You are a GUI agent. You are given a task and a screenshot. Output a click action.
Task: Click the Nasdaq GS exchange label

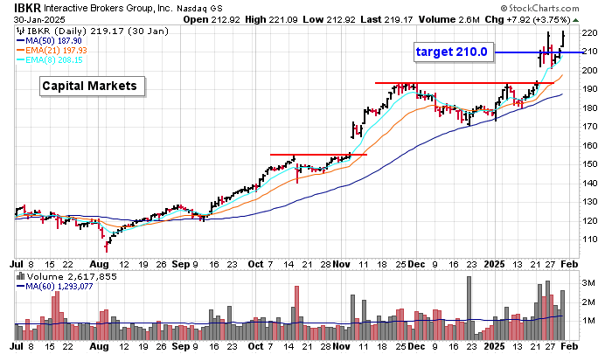point(199,9)
